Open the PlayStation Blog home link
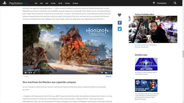This screenshot has height=103, width=184. point(19,3)
